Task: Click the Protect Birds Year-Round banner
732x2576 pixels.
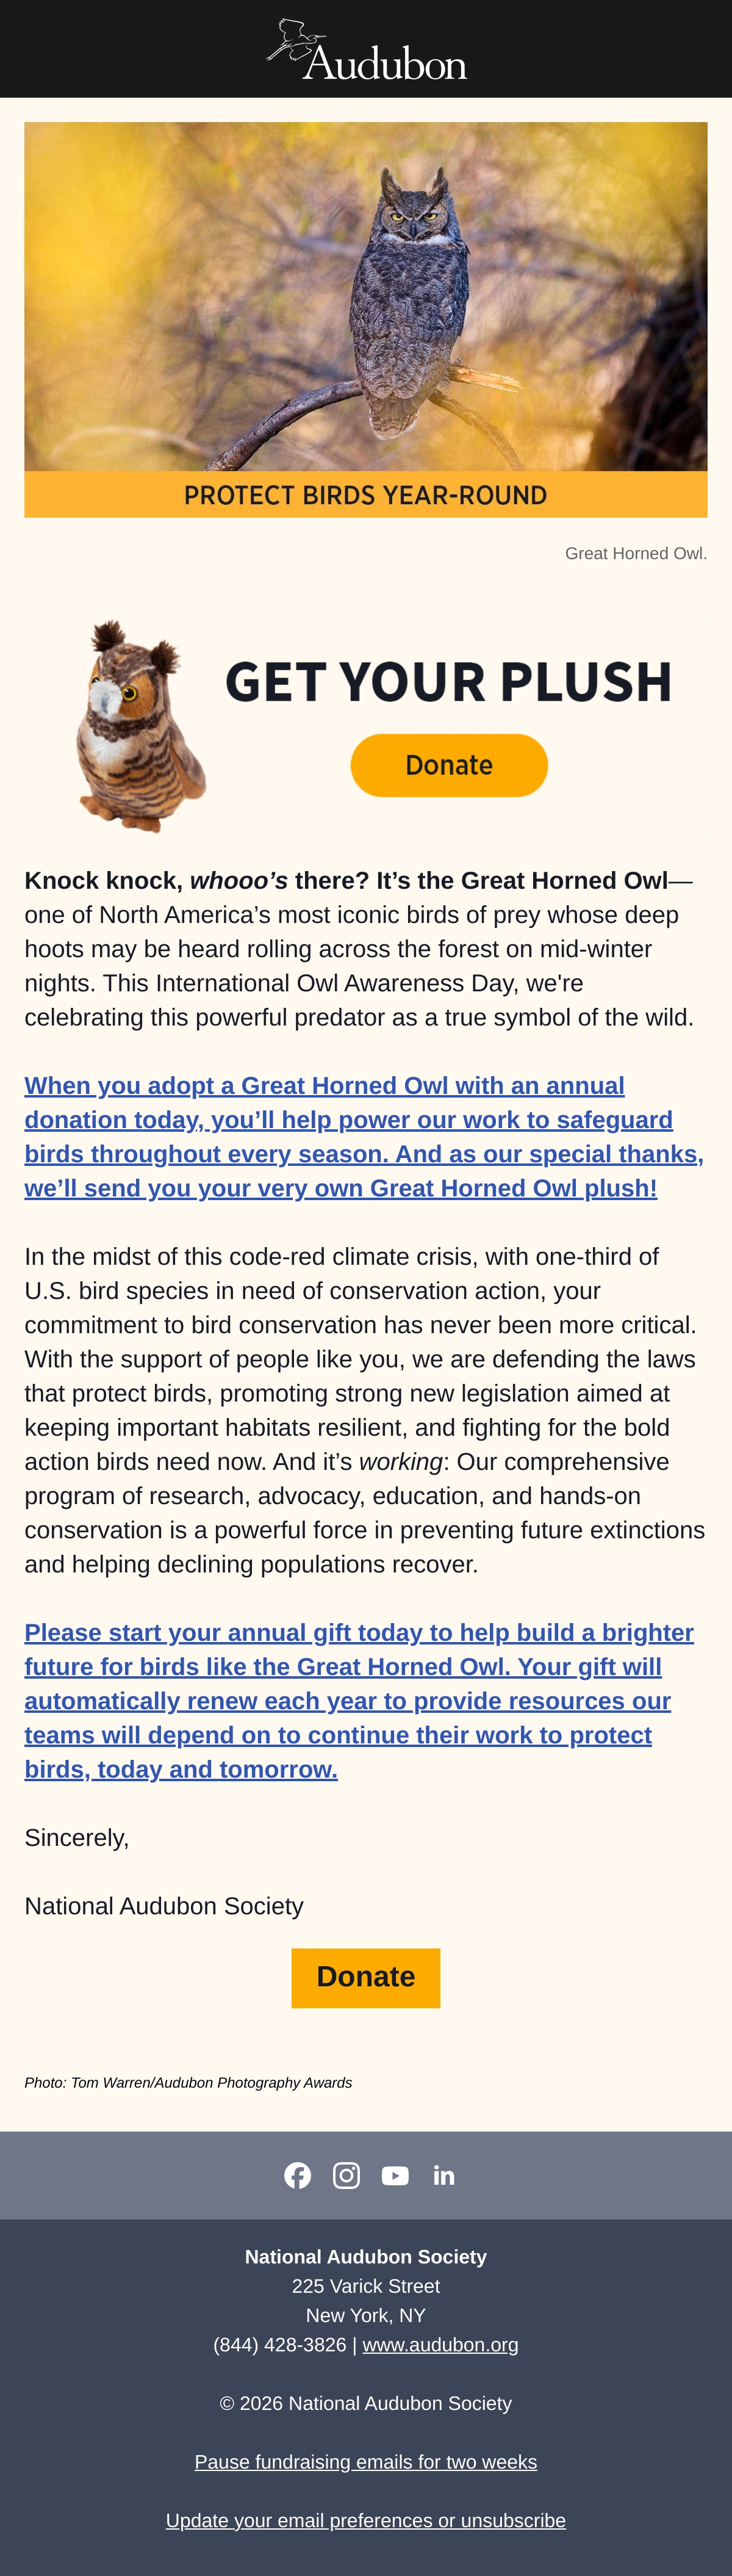Action: point(365,495)
